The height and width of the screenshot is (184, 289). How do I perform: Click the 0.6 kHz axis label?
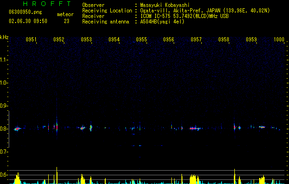click(x=4, y=175)
